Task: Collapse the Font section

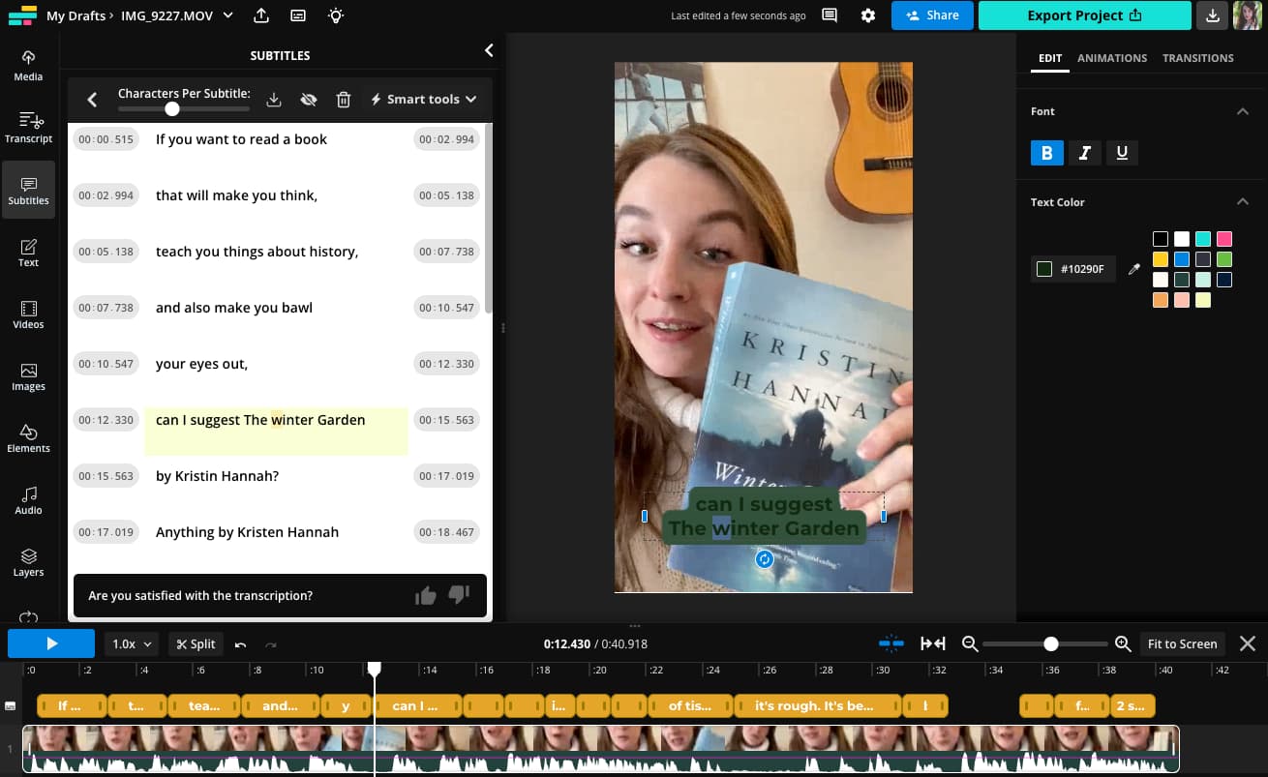Action: tap(1243, 112)
